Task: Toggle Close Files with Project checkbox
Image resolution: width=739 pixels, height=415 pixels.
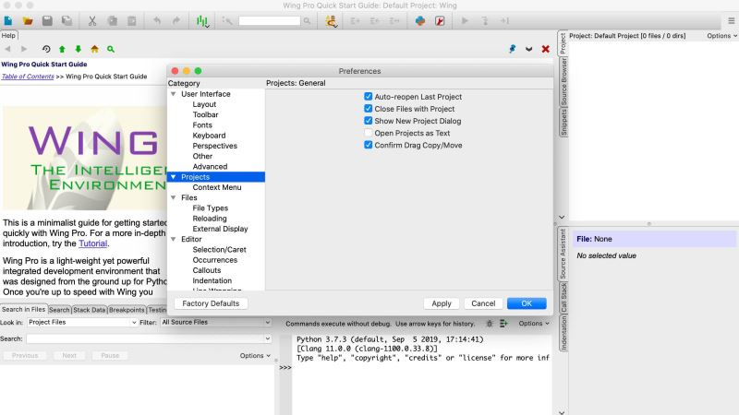Action: (x=368, y=109)
